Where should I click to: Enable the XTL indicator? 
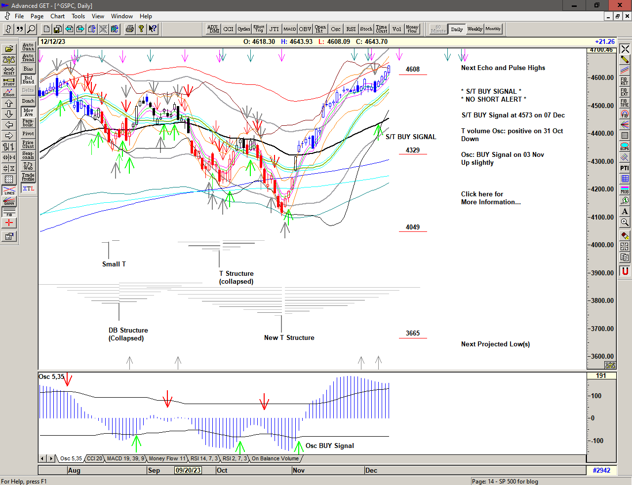pyautogui.click(x=28, y=188)
